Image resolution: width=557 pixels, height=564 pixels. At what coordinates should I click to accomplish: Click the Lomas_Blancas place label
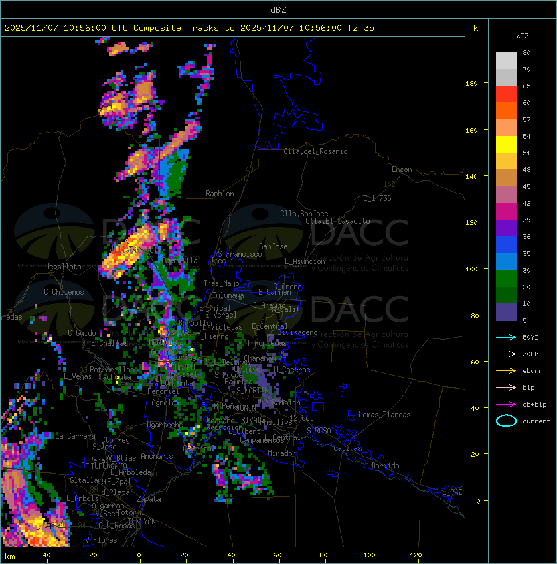(x=384, y=415)
